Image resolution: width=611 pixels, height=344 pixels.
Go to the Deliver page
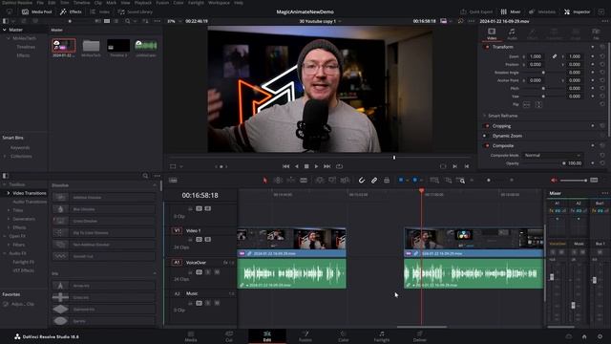coord(420,336)
